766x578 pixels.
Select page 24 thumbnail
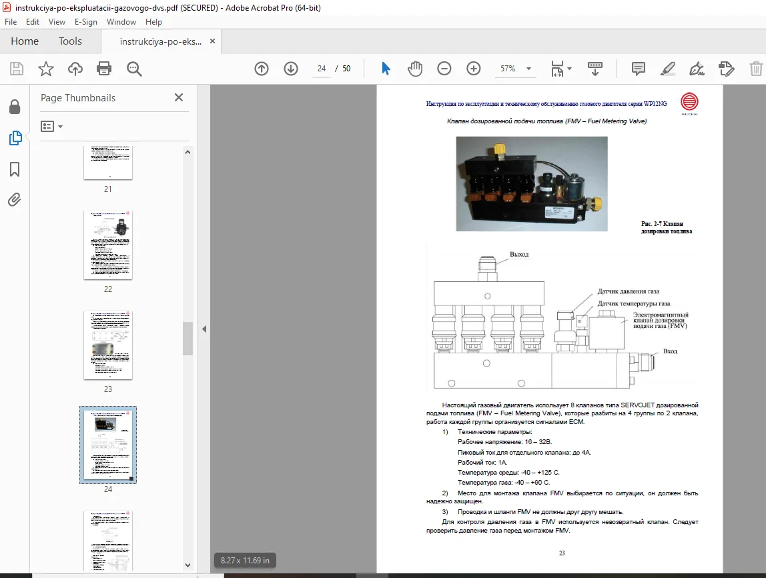click(x=108, y=445)
